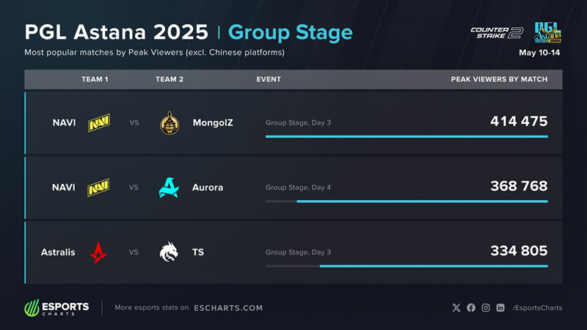
Task: Click the /EsportsCharts handle text
Action: [x=537, y=308]
